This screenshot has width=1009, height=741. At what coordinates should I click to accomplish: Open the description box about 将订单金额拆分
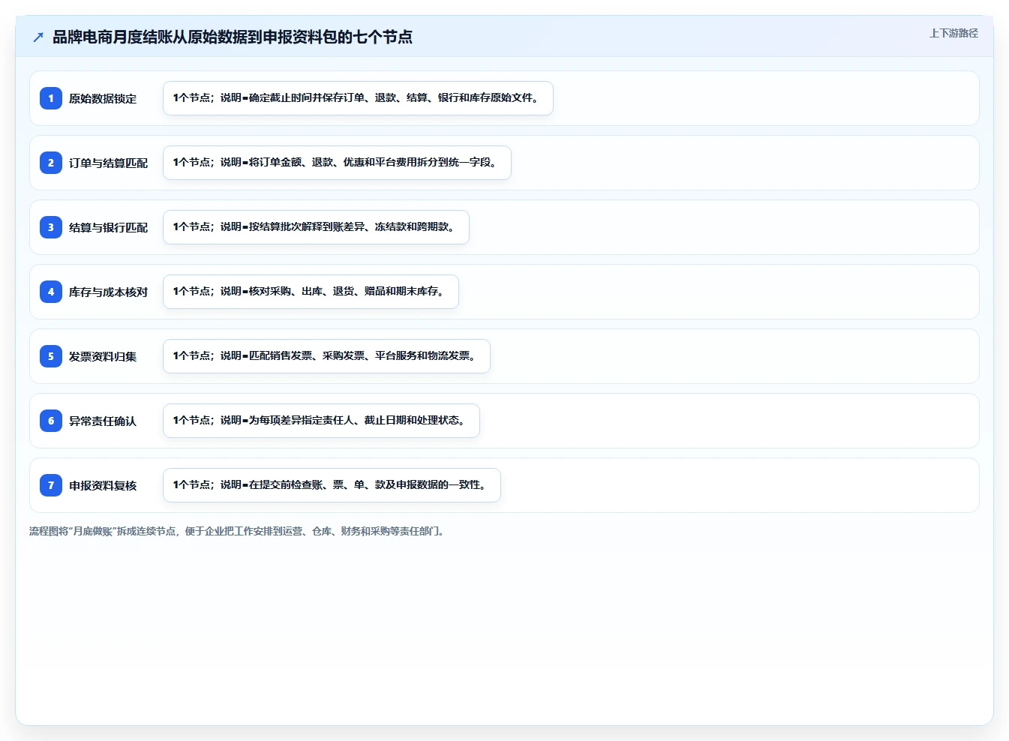point(337,163)
